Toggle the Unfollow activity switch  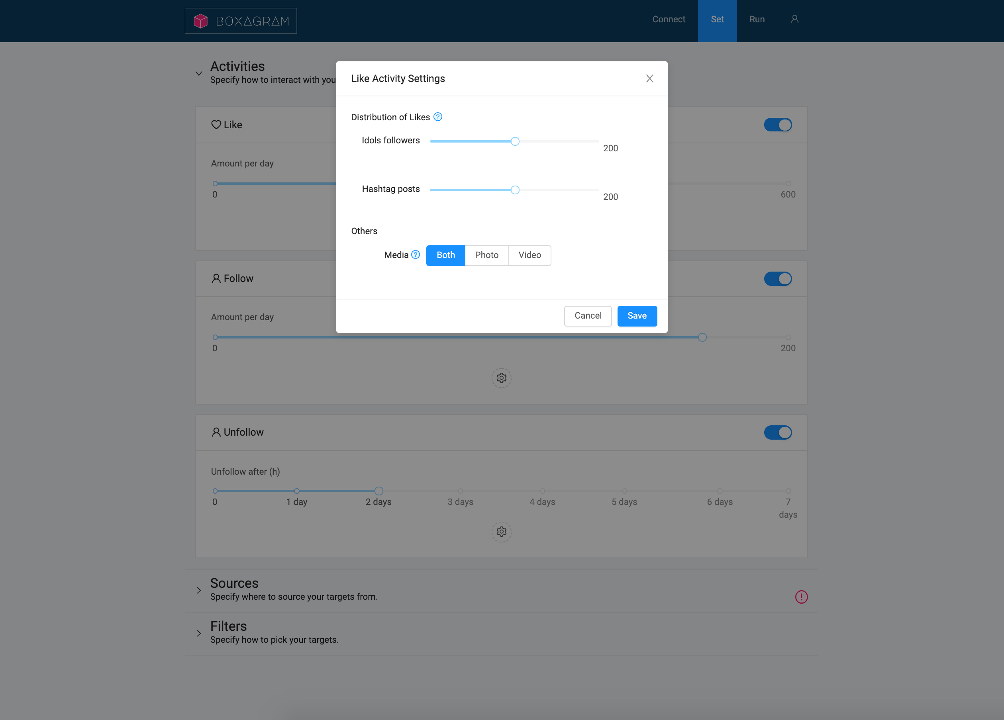[x=778, y=432]
